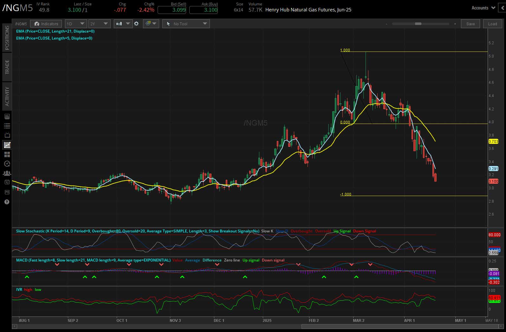
Task: Select the EMA Length=21 study label
Action: [x=55, y=31]
